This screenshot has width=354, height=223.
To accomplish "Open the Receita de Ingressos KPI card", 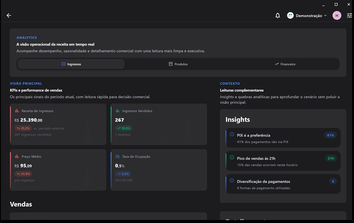I will [58, 124].
